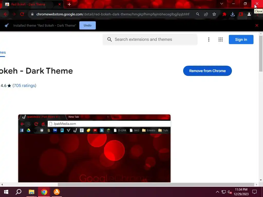263x197 pixels.
Task: Open the Chrome three-dot menu
Action: coord(257,14)
